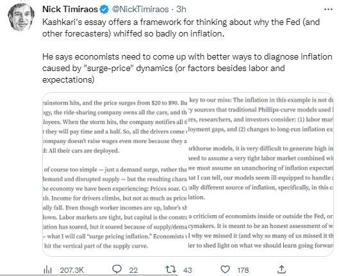Screen dimensions: 339x276
Task: Click the paragraph about surge-price dynamics
Action: point(187,69)
